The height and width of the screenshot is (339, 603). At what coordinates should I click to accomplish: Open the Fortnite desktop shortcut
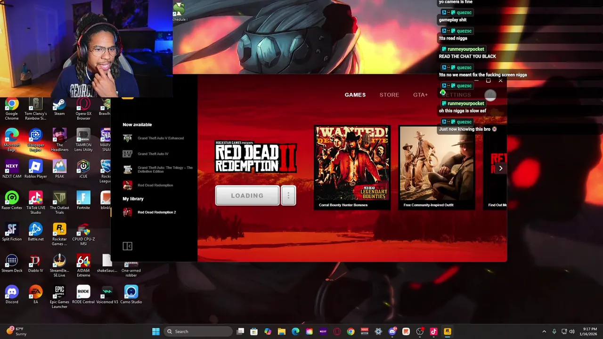tap(83, 201)
